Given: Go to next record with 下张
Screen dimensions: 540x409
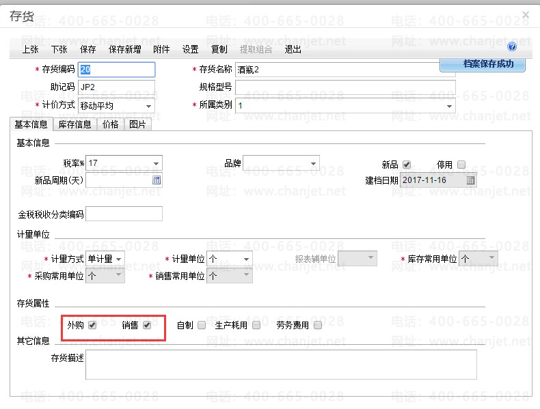Looking at the screenshot, I should (59, 50).
